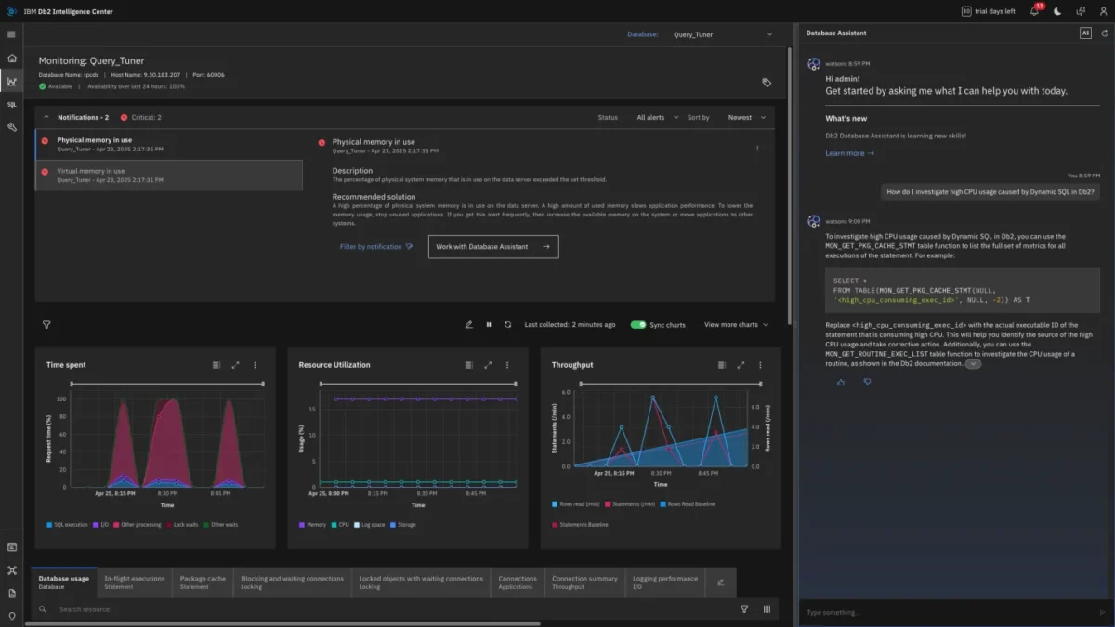The width and height of the screenshot is (1115, 627).
Task: Expand the truncated assistant response chevron
Action: pos(973,364)
